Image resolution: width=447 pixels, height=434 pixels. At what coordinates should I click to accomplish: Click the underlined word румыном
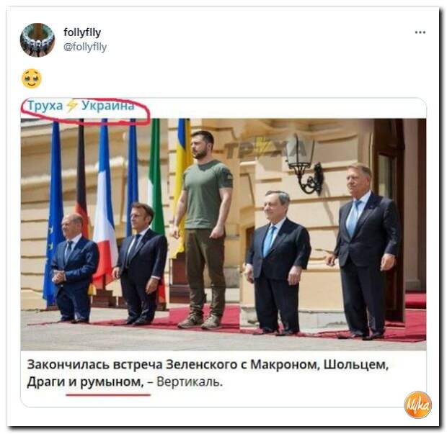(x=112, y=382)
